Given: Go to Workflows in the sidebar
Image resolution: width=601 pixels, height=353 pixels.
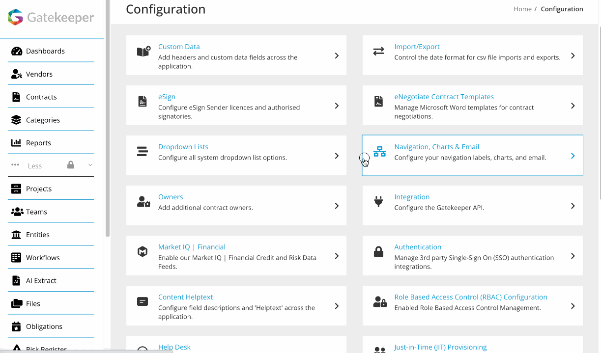Looking at the screenshot, I should pos(43,258).
